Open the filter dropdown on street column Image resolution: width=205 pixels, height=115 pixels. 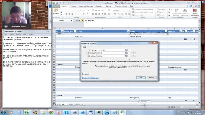pyautogui.click(x=166, y=31)
